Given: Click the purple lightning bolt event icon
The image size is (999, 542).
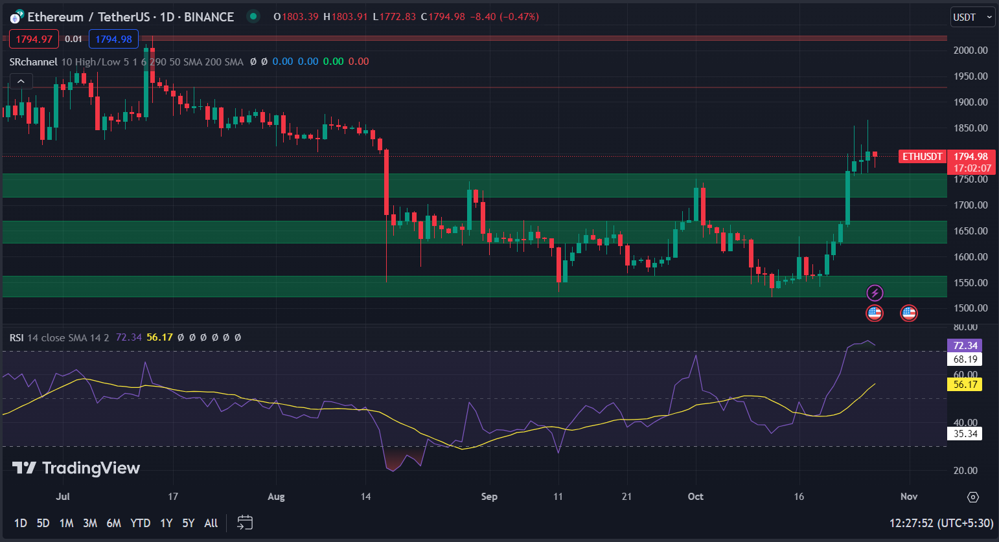Looking at the screenshot, I should coord(875,293).
